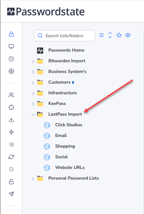The width and height of the screenshot is (144, 214).
Task: Click the KeePass folder icon
Action: [40, 104]
